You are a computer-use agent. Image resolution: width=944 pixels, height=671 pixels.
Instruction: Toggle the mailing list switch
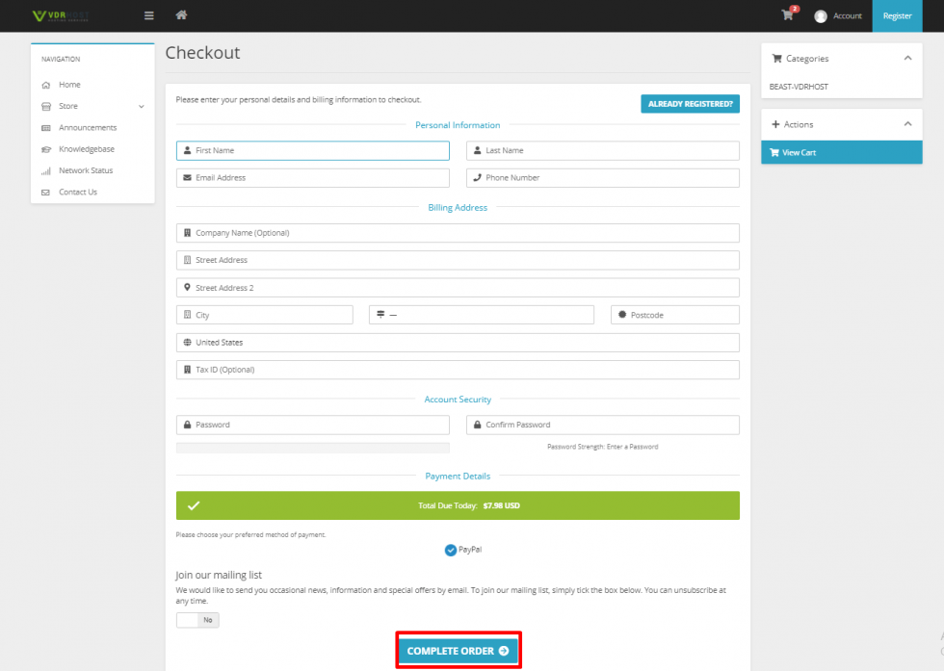click(x=197, y=620)
